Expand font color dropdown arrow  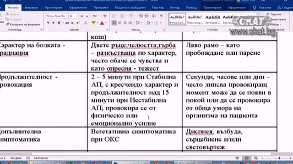(x=106, y=23)
